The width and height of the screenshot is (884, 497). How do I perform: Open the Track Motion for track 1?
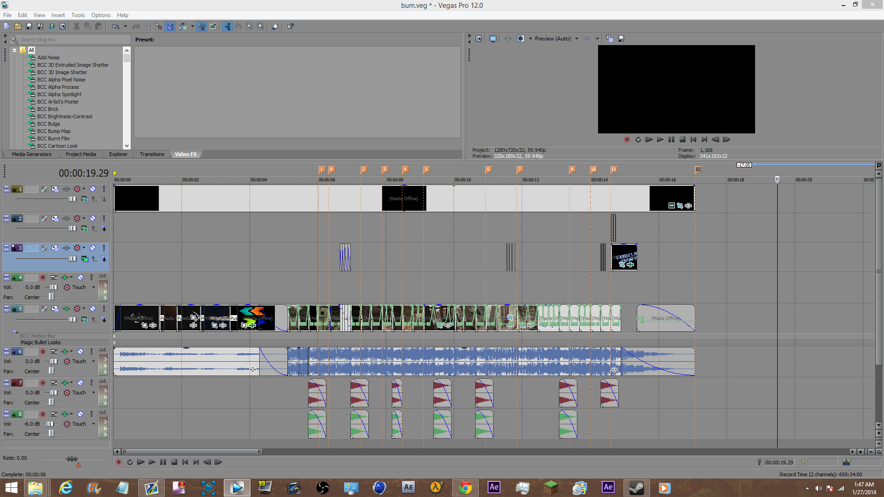pyautogui.click(x=55, y=189)
